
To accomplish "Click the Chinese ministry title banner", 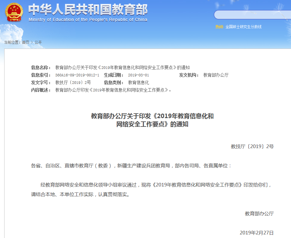I will pyautogui.click(x=88, y=10).
